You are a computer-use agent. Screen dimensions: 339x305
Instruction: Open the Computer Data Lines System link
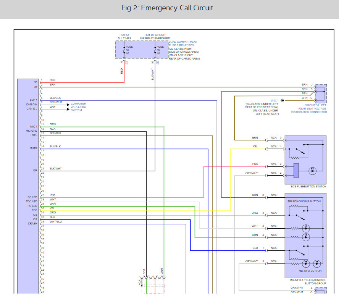(78, 107)
